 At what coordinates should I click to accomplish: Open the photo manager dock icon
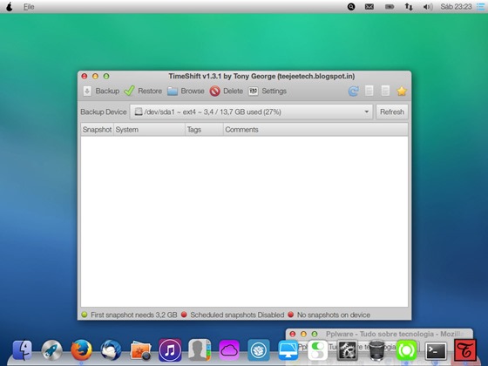[140, 350]
